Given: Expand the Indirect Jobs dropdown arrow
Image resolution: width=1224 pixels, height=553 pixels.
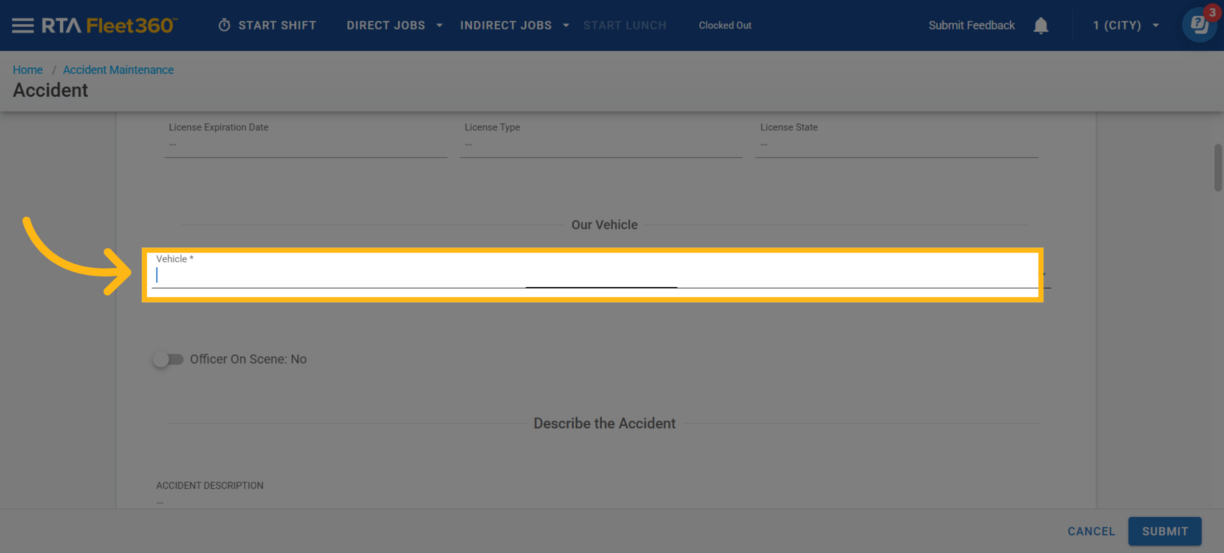Looking at the screenshot, I should click(x=566, y=25).
